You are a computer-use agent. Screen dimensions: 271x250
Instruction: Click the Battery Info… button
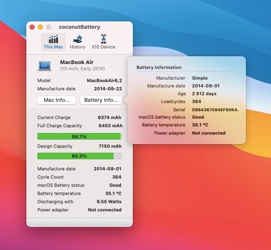tap(101, 100)
